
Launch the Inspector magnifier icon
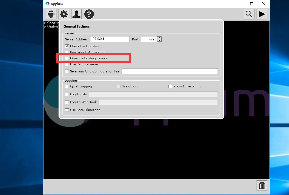249,14
